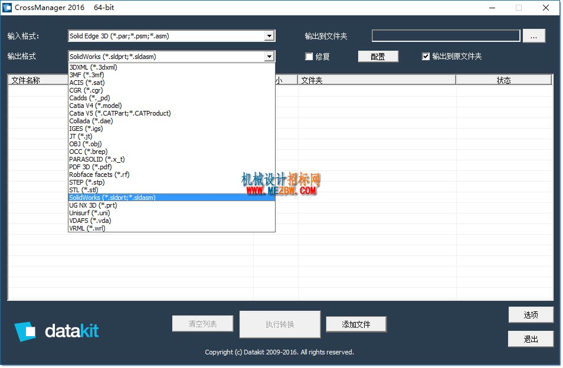Pick Catia V5 (*.CATPart;*.CATProduct) option

coord(172,113)
